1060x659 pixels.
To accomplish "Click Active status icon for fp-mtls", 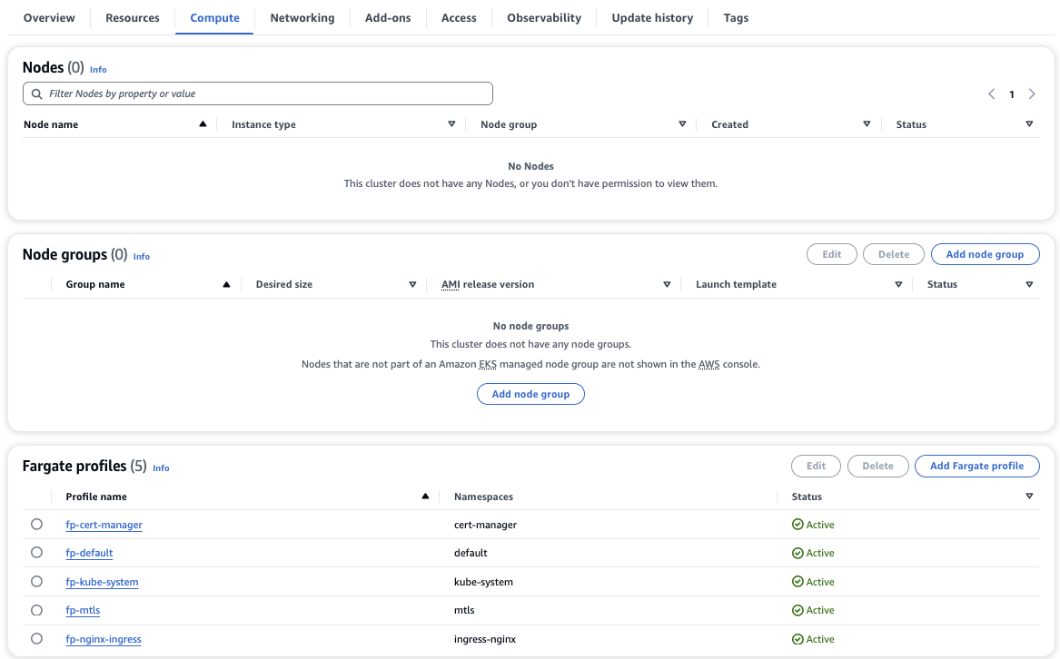I will (x=797, y=610).
